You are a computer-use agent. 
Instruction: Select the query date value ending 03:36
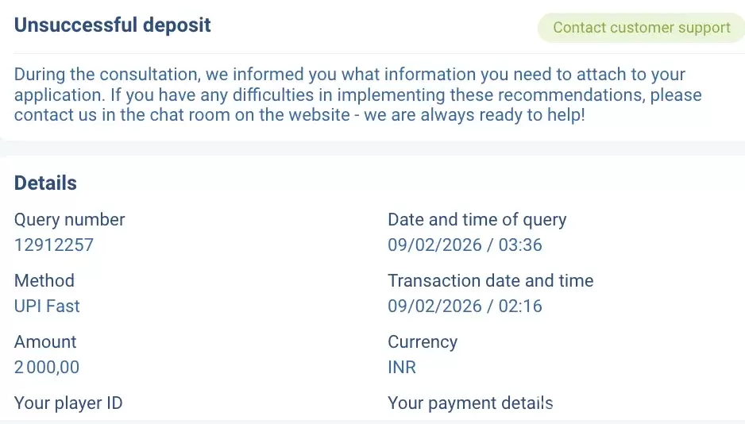pyautogui.click(x=465, y=245)
